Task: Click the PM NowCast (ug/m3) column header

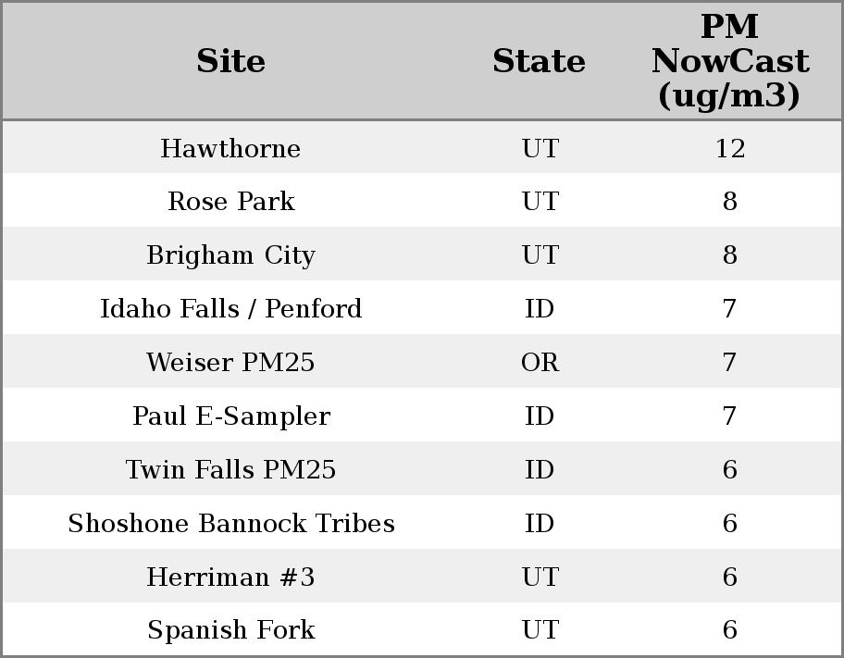Action: tap(729, 61)
